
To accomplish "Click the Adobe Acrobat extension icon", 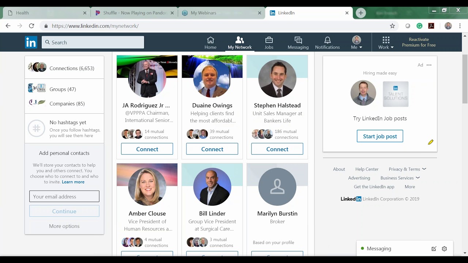I will coord(431,26).
